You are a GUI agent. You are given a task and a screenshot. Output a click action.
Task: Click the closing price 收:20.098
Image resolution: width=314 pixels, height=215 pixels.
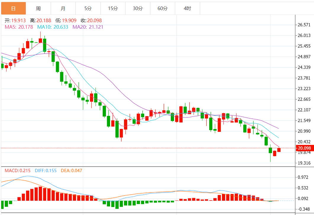point(91,20)
